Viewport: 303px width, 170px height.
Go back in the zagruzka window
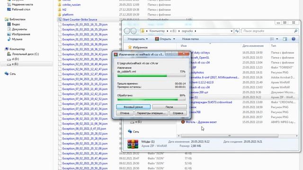tap(127, 31)
